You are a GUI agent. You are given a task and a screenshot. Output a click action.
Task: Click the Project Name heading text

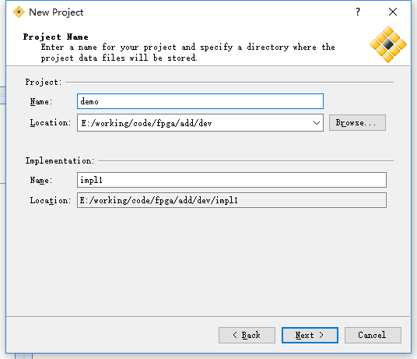pos(55,37)
